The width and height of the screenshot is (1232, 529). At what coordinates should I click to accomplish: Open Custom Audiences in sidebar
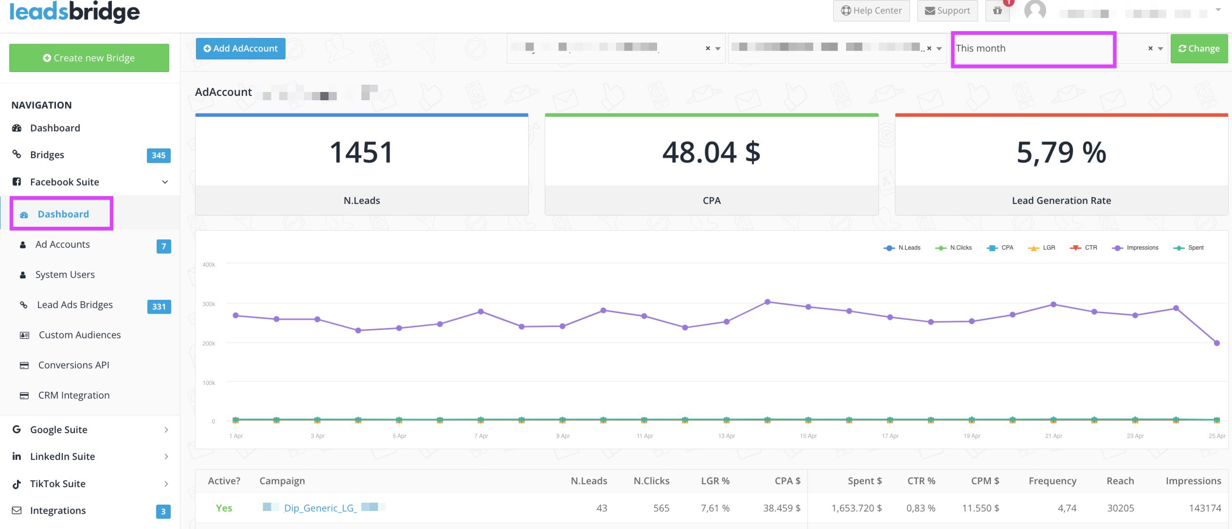80,335
